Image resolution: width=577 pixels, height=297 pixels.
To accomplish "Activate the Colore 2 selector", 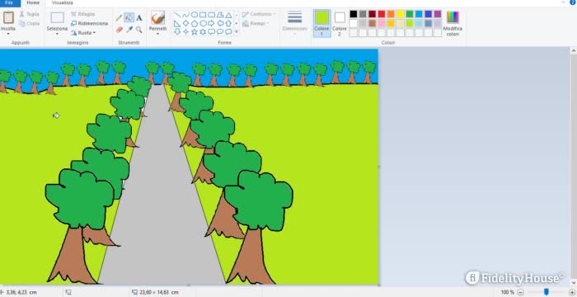I will tap(340, 23).
